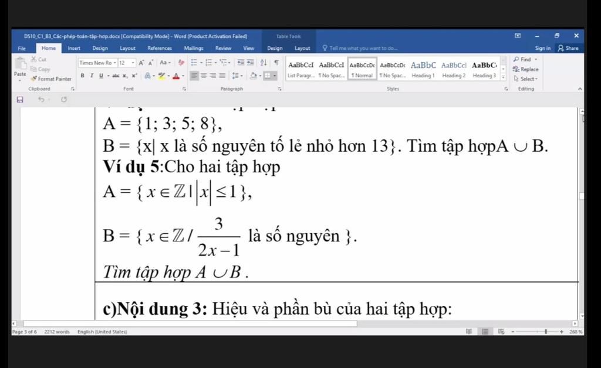
Task: Expand the Styles gallery More arrow
Action: tap(503, 77)
